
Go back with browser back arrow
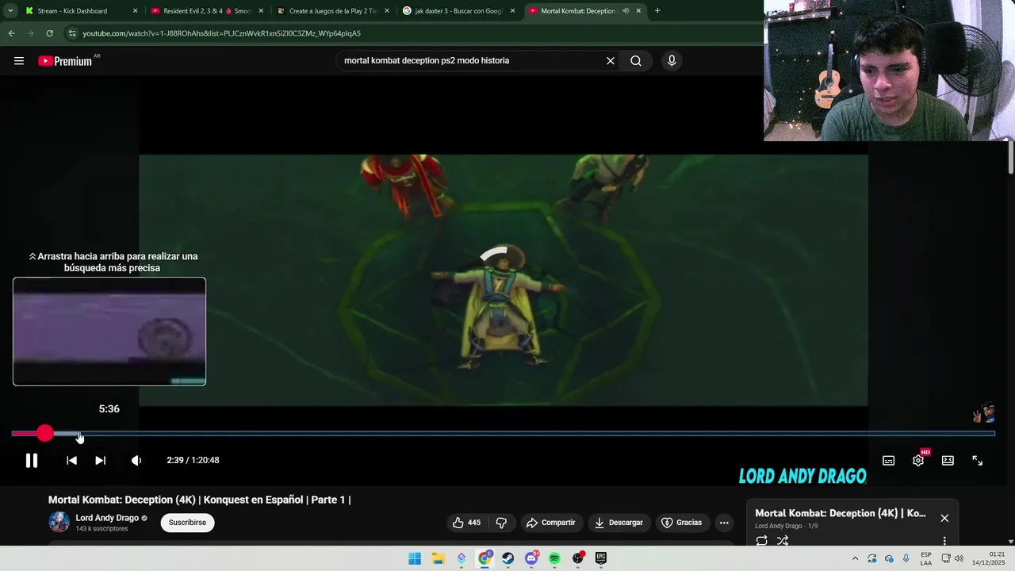[11, 33]
